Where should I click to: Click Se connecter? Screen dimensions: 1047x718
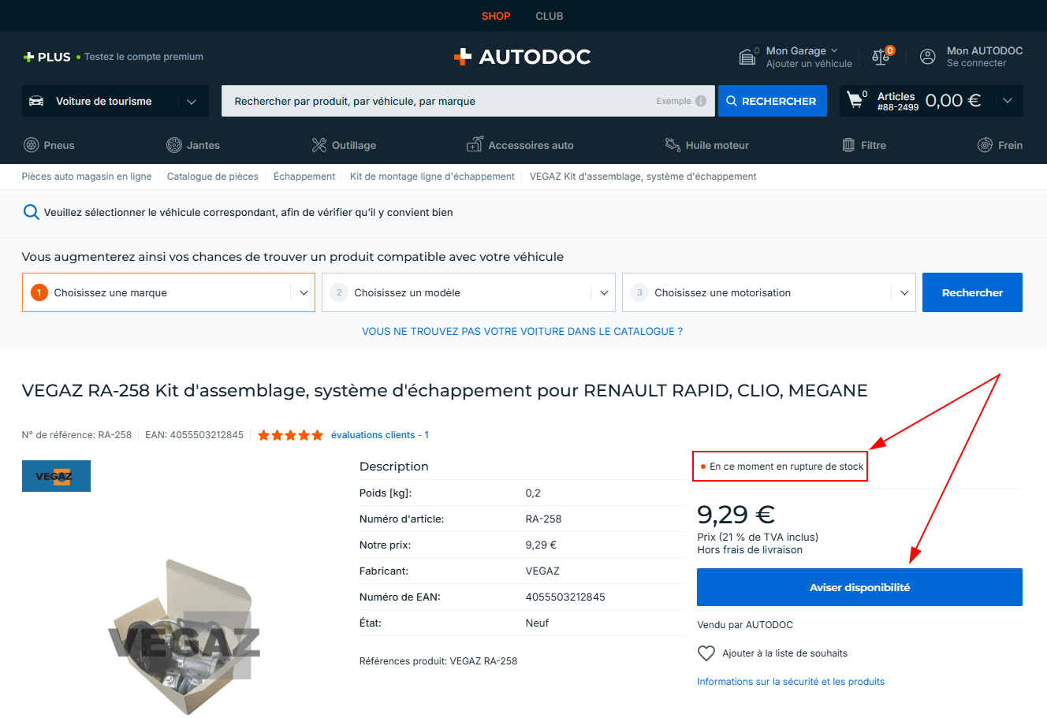click(977, 63)
